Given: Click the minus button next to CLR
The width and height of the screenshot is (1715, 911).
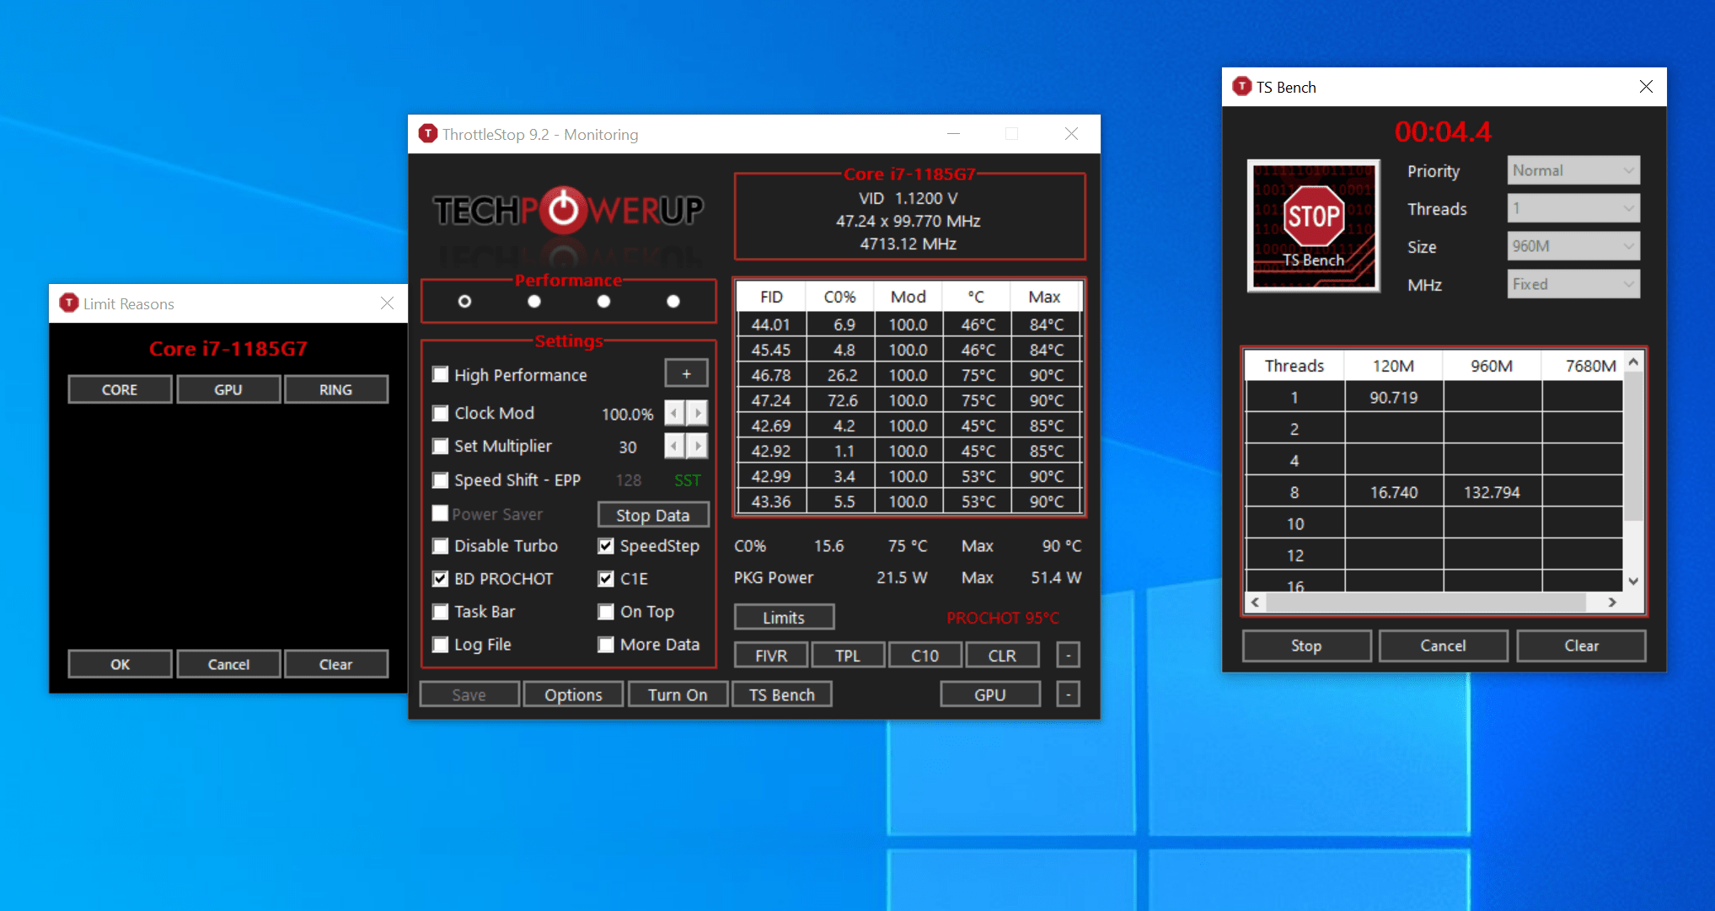Looking at the screenshot, I should (x=1067, y=654).
